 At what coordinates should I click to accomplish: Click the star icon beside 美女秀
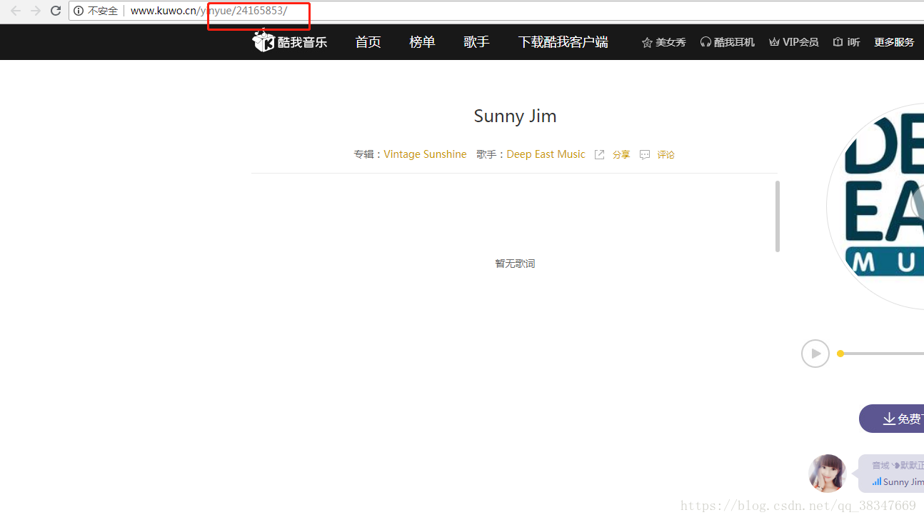647,42
